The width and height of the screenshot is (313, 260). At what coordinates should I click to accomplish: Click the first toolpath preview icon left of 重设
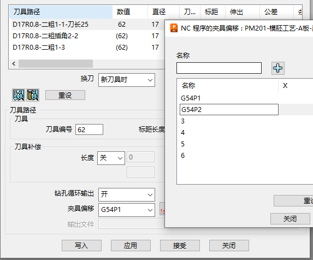pyautogui.click(x=19, y=95)
